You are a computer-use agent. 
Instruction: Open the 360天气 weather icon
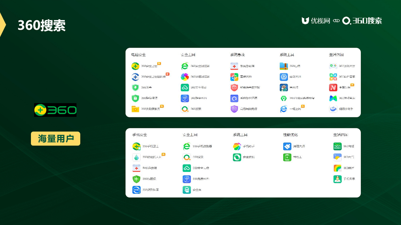[337, 157]
